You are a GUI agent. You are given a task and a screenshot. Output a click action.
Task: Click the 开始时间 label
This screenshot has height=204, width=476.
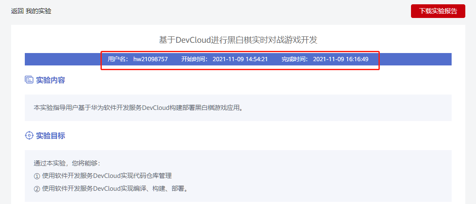click(x=195, y=59)
